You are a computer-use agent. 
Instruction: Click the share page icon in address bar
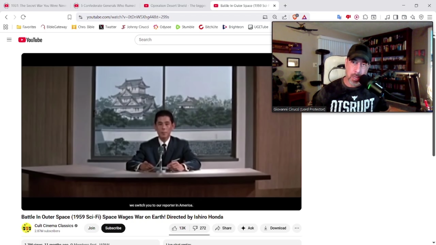284,17
